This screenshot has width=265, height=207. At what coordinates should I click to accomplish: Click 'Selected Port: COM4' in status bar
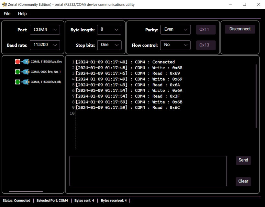52,201
